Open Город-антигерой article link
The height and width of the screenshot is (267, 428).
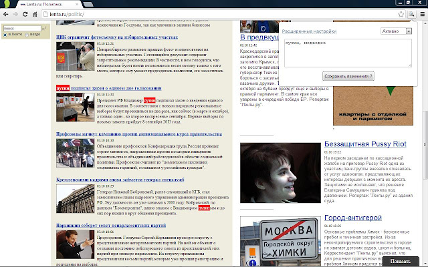[x=353, y=218]
